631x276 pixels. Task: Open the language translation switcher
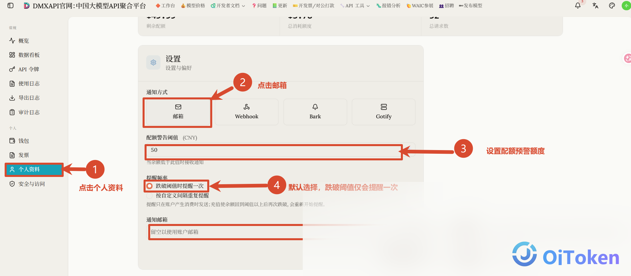(595, 6)
